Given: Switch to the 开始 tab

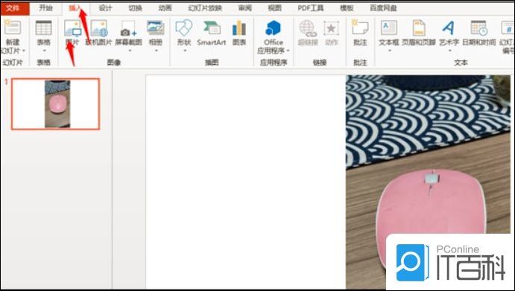Looking at the screenshot, I should [45, 8].
